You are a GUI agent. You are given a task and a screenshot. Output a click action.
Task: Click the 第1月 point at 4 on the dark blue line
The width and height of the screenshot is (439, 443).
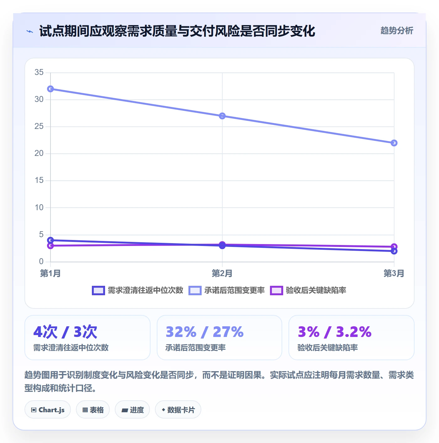(50, 240)
